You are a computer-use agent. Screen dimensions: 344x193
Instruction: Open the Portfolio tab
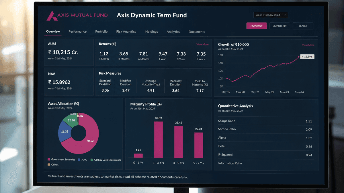(x=101, y=31)
